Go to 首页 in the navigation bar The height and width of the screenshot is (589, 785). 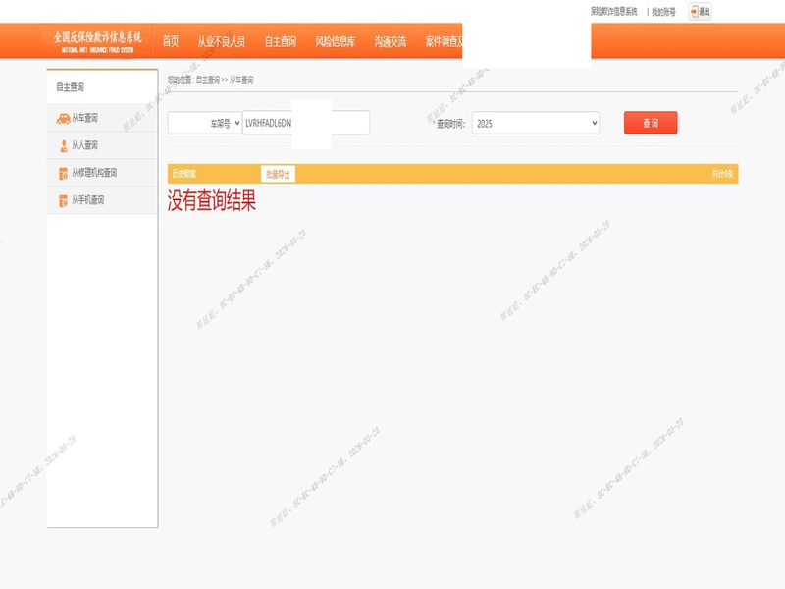pos(170,41)
